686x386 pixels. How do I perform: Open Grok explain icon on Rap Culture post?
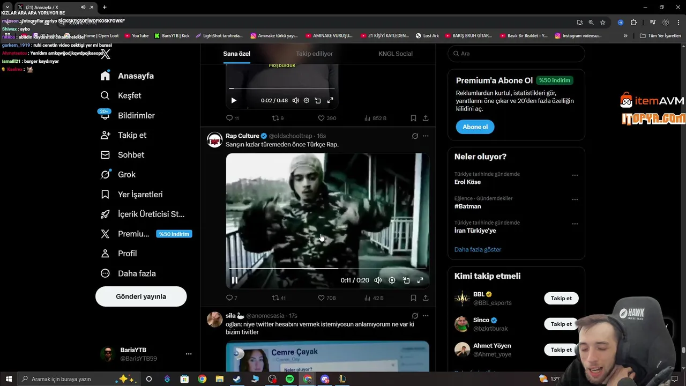pyautogui.click(x=415, y=136)
